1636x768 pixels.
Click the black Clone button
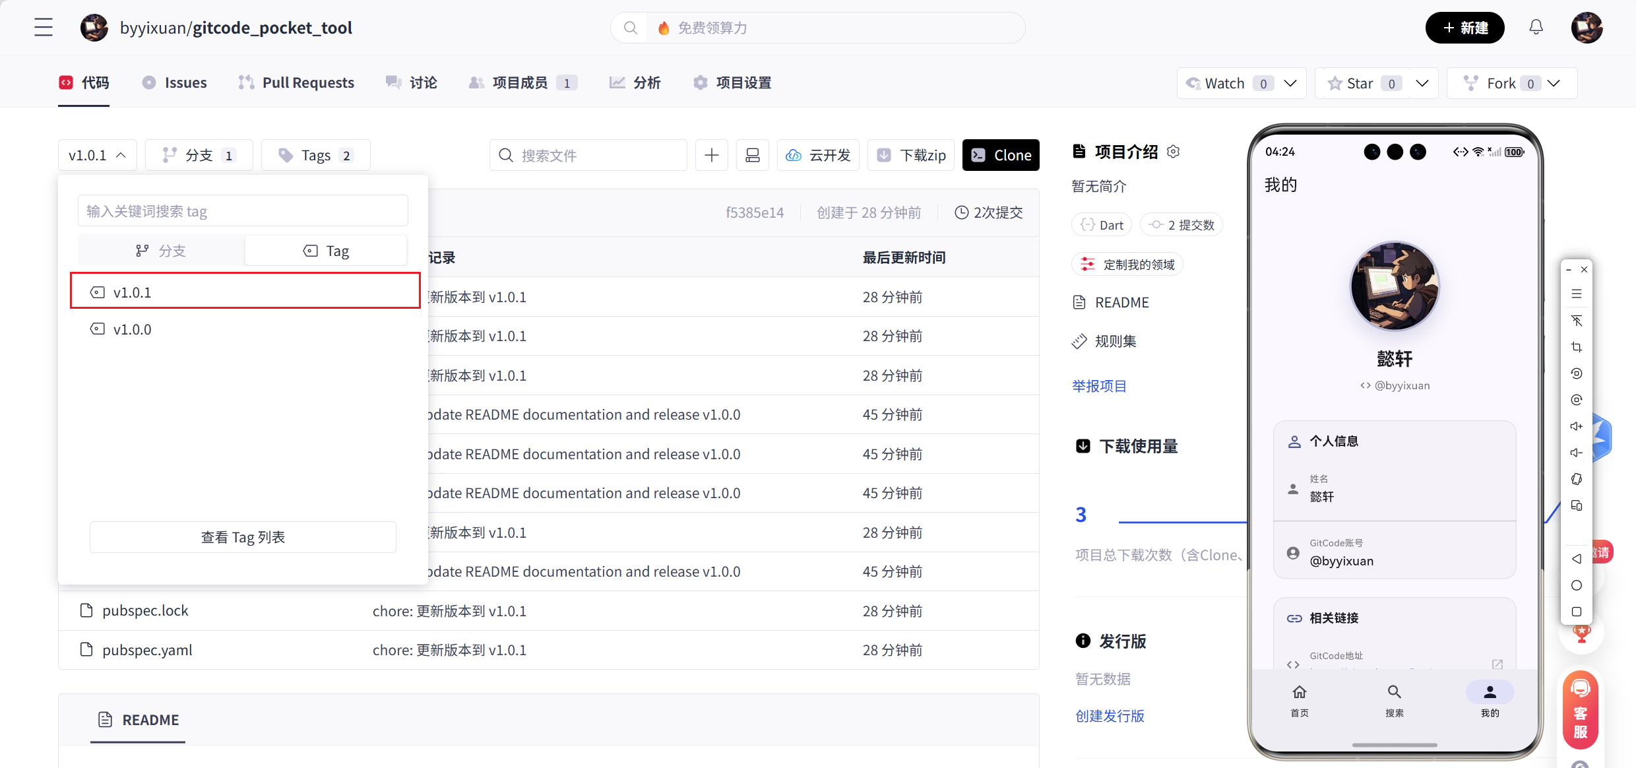pyautogui.click(x=1000, y=155)
